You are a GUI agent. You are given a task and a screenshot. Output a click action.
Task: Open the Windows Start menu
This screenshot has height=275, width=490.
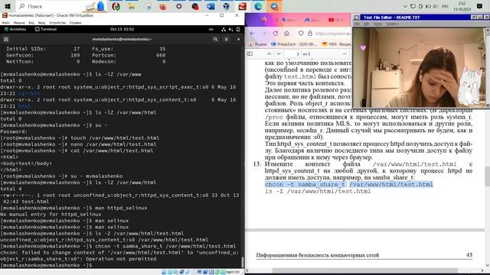pyautogui.click(x=7, y=6)
